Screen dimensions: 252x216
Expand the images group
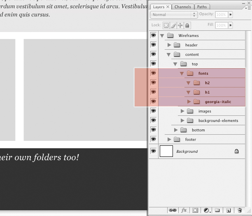point(182,111)
